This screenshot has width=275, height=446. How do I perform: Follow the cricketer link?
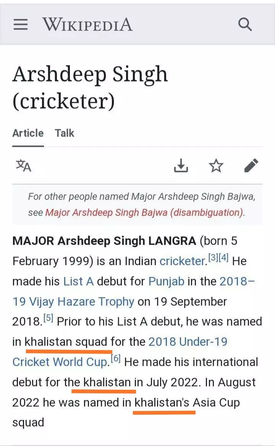pos(183,261)
